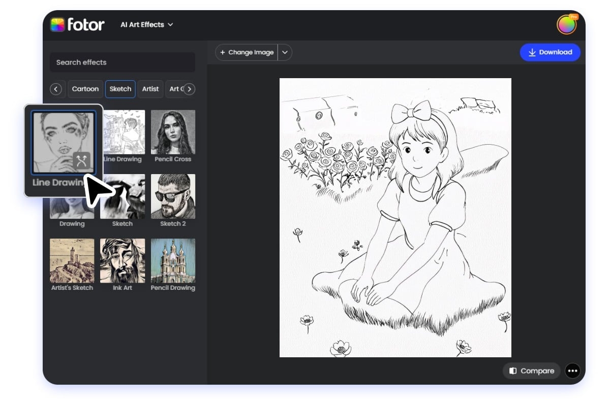Click the Download button
The image size is (610, 406).
coord(550,52)
